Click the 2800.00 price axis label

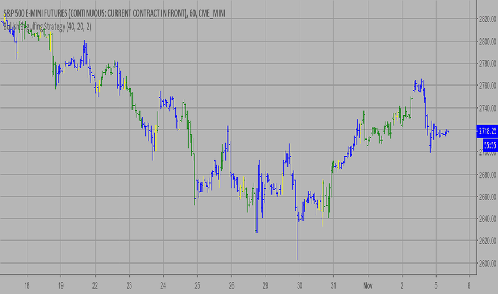[487, 41]
